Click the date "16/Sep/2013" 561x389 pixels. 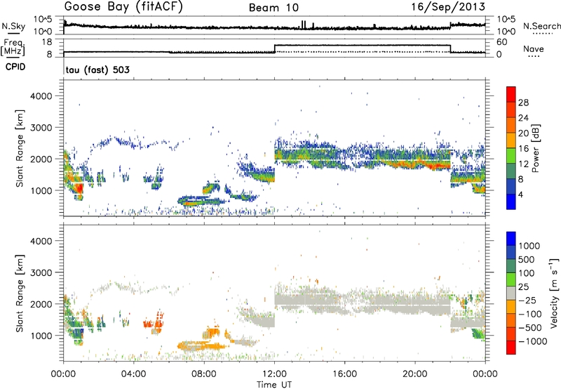click(x=448, y=7)
